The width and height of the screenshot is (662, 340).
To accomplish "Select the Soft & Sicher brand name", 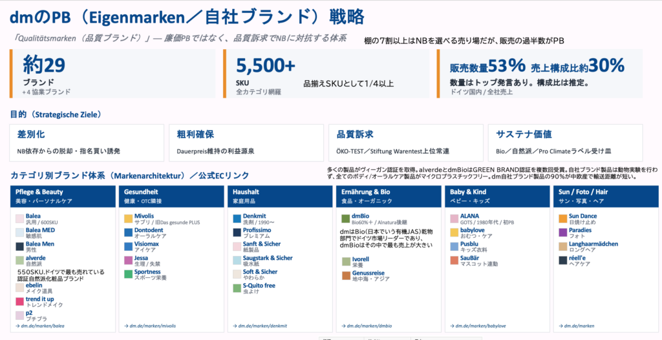I will tap(260, 272).
